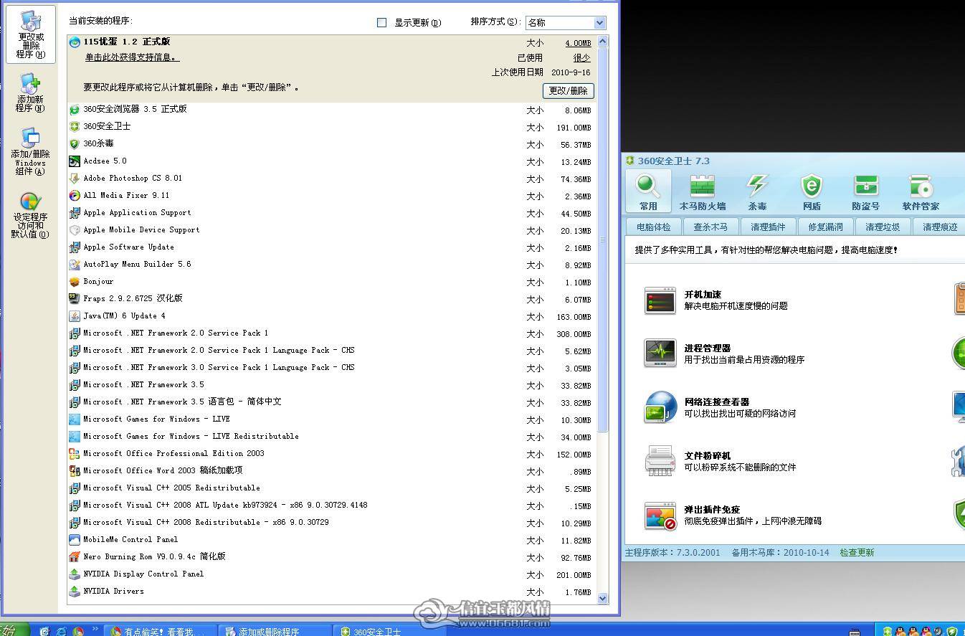Select Fraps 2.9.2.6725 汉化版 entry
This screenshot has width=965, height=636.
click(x=332, y=299)
